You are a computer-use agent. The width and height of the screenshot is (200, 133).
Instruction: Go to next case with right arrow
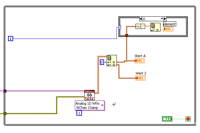165,19
